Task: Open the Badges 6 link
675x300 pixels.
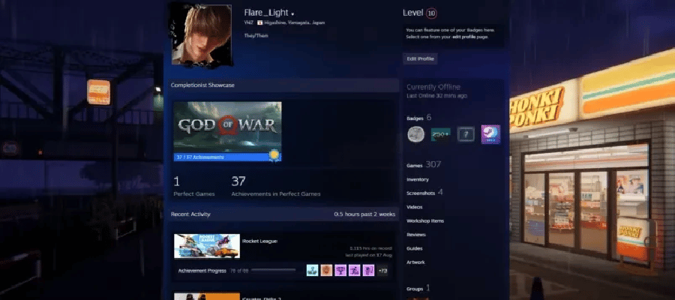Action: pyautogui.click(x=418, y=118)
